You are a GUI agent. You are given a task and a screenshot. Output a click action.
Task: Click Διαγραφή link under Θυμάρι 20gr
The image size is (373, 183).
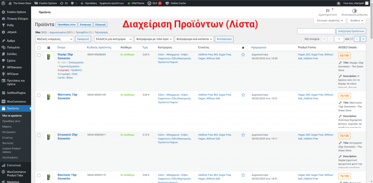pyautogui.click(x=63, y=70)
